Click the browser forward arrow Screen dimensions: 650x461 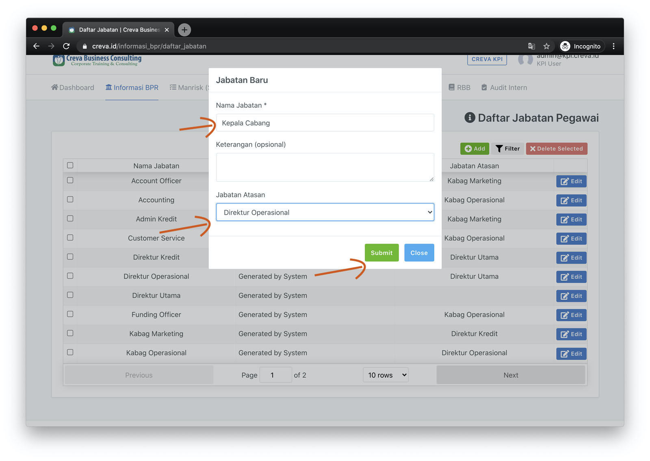tap(51, 46)
